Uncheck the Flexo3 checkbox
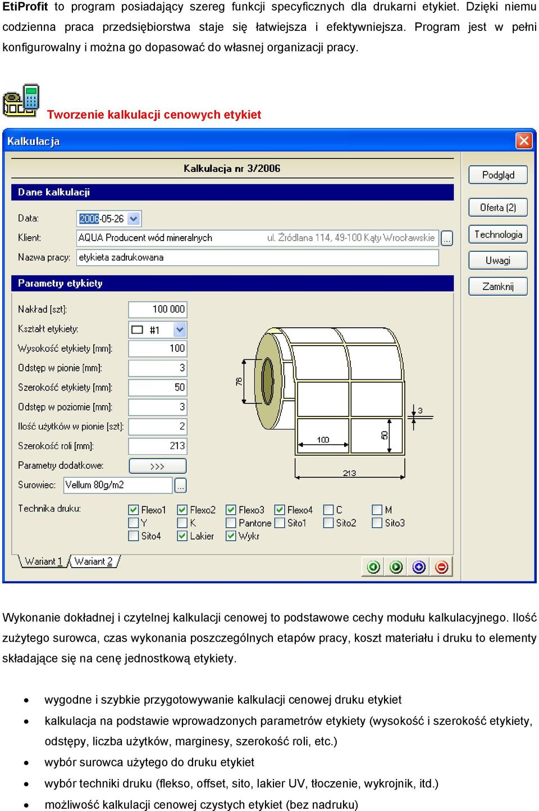This screenshot has width=539, height=811. [x=231, y=510]
